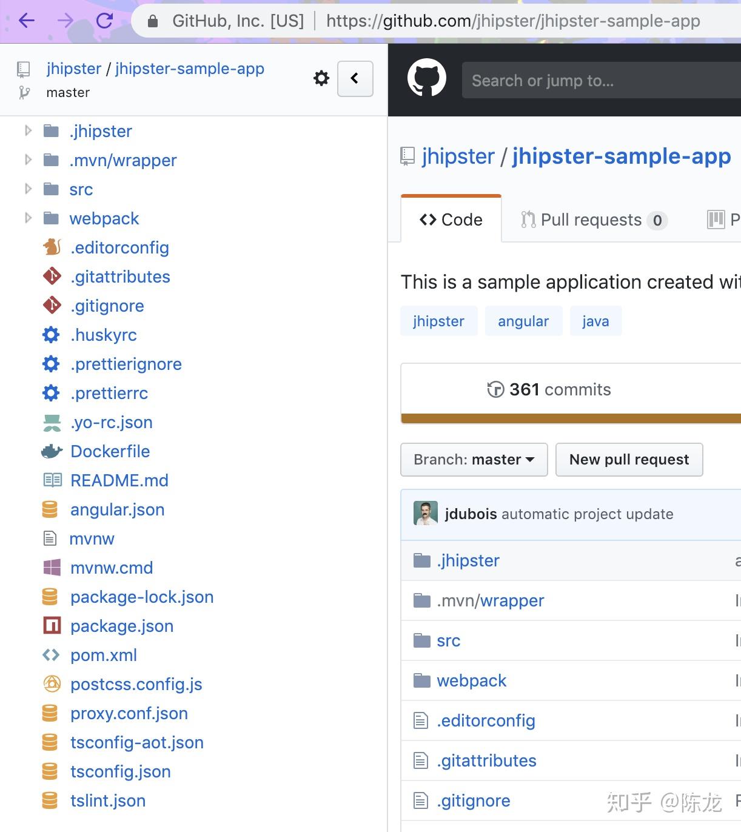
Task: Focus the Search or jump to field
Action: [600, 81]
